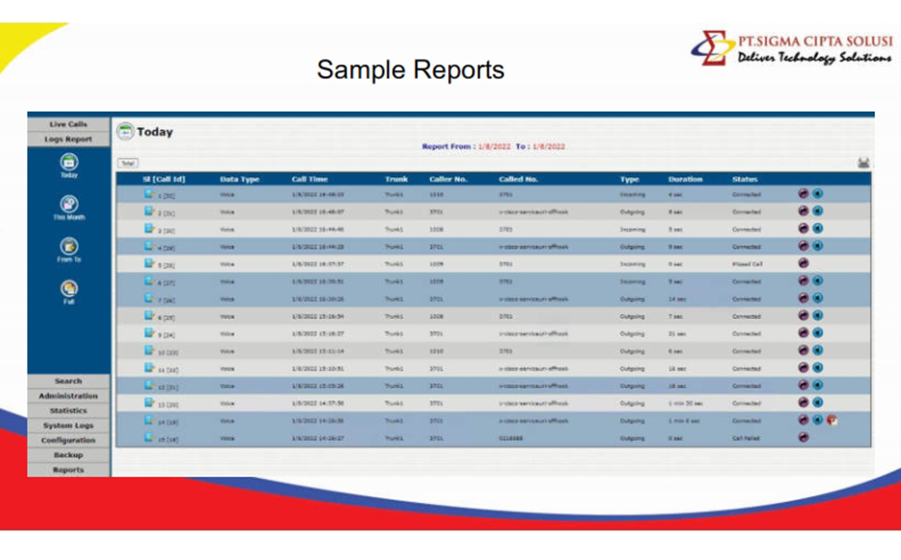Go to Configuration in the sidebar

point(68,441)
